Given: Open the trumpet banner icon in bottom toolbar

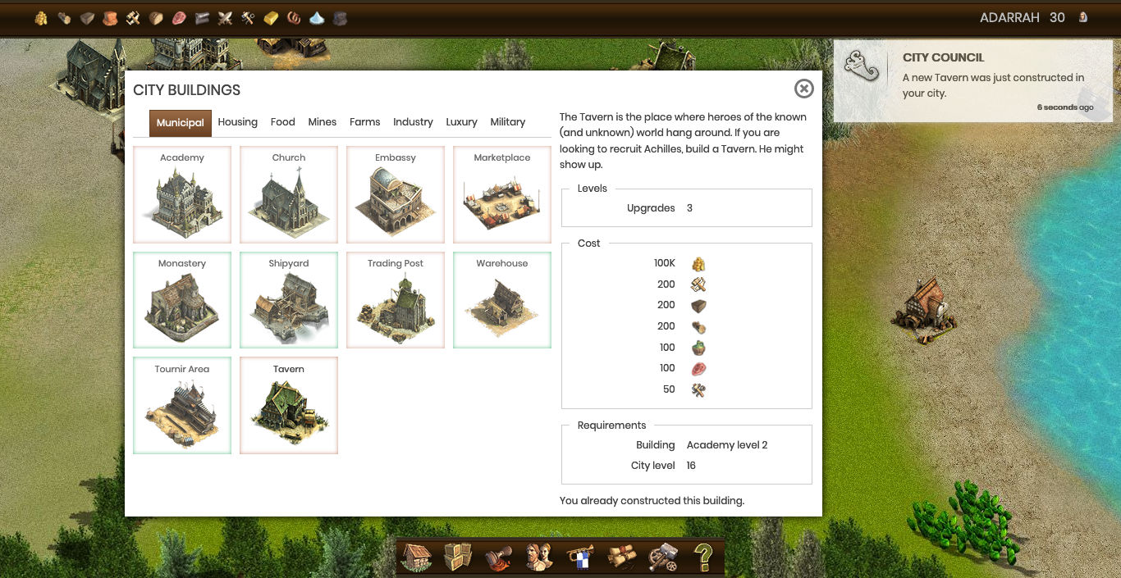Looking at the screenshot, I should point(580,557).
